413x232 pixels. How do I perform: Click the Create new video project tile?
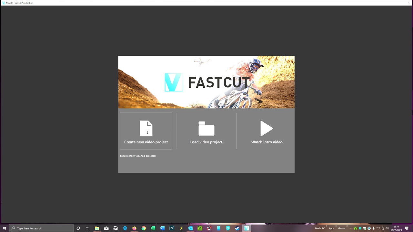pyautogui.click(x=146, y=131)
